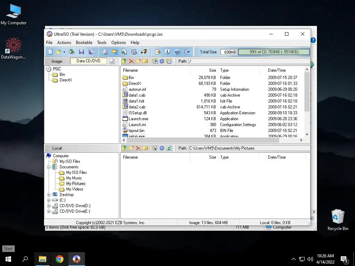Select the PGC root in image tree
Screen dimensions: 355x266
pos(57,69)
